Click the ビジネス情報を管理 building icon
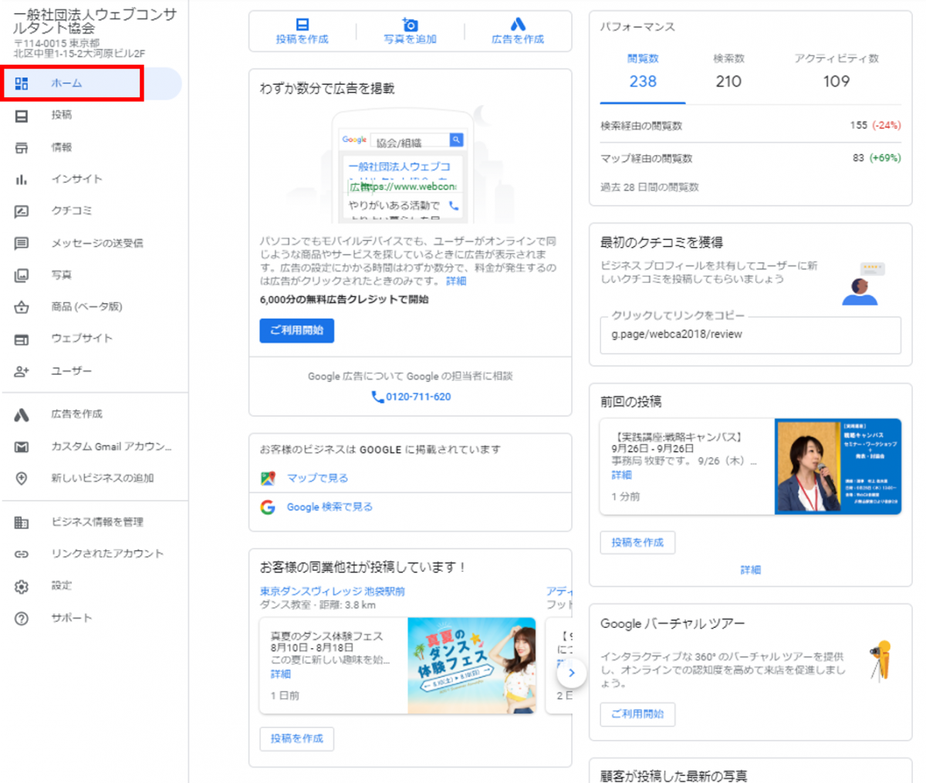This screenshot has height=783, width=926. (22, 522)
